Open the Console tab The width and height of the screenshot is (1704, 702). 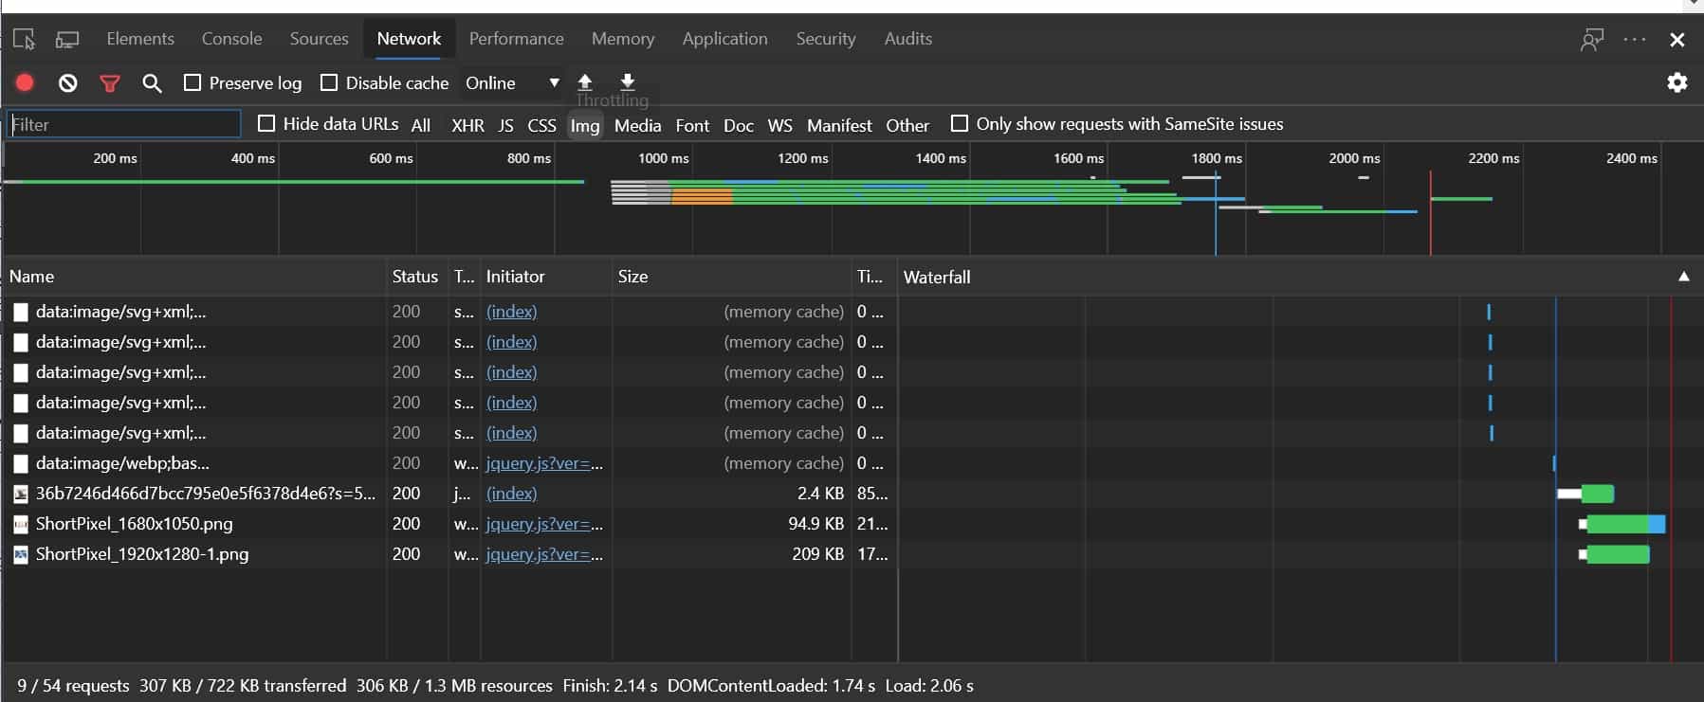[231, 39]
